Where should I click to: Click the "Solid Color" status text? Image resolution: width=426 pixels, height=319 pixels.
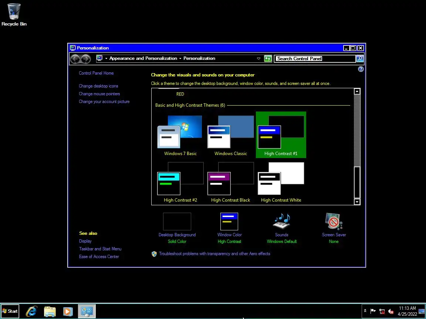tap(177, 241)
